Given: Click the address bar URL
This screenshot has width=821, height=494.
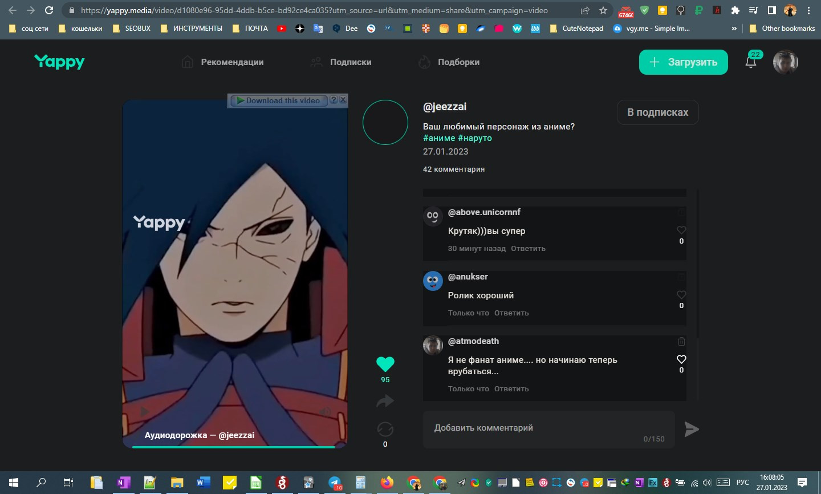Looking at the screenshot, I should pyautogui.click(x=314, y=10).
